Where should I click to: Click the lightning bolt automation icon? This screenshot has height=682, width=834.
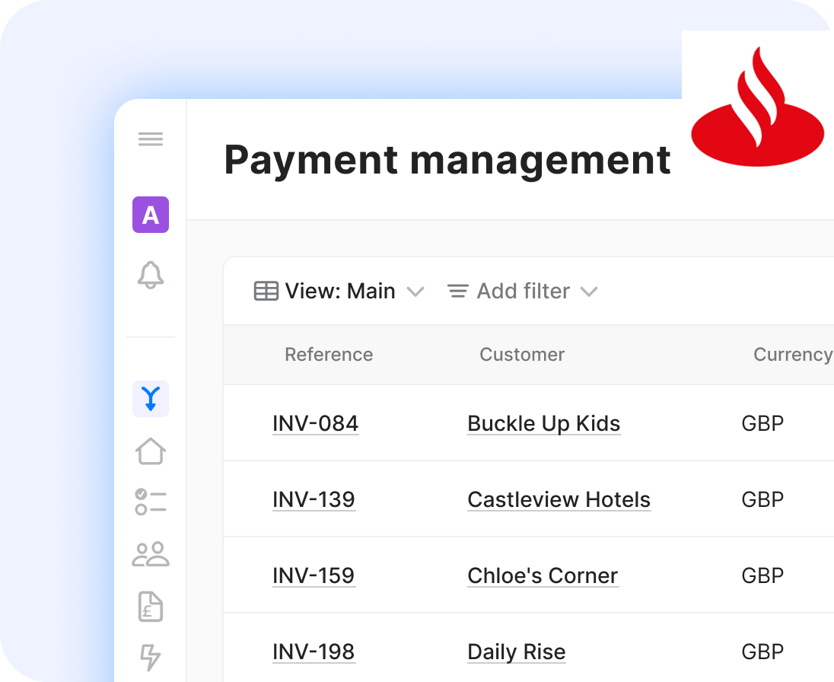[151, 656]
